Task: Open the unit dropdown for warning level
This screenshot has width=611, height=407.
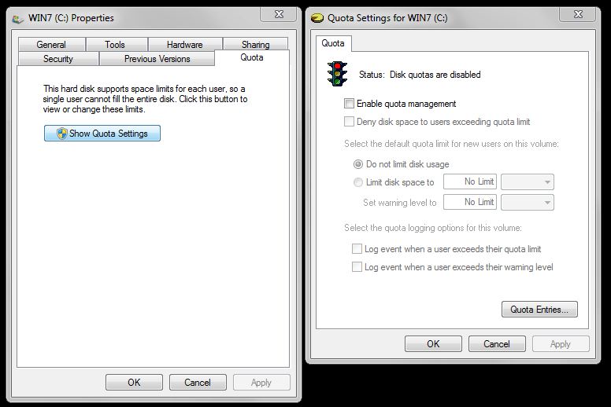Action: point(528,202)
